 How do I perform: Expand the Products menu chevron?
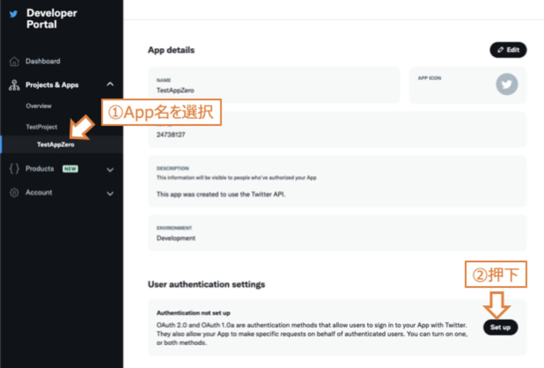(110, 169)
